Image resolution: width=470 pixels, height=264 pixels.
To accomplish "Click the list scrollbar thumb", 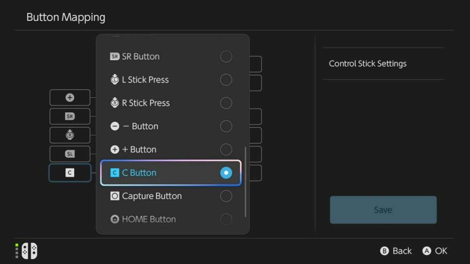I will coord(245,182).
